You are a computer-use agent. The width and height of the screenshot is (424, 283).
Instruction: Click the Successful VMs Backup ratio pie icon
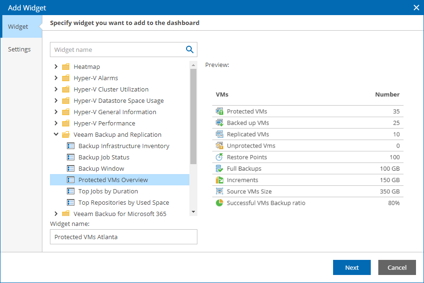click(219, 203)
